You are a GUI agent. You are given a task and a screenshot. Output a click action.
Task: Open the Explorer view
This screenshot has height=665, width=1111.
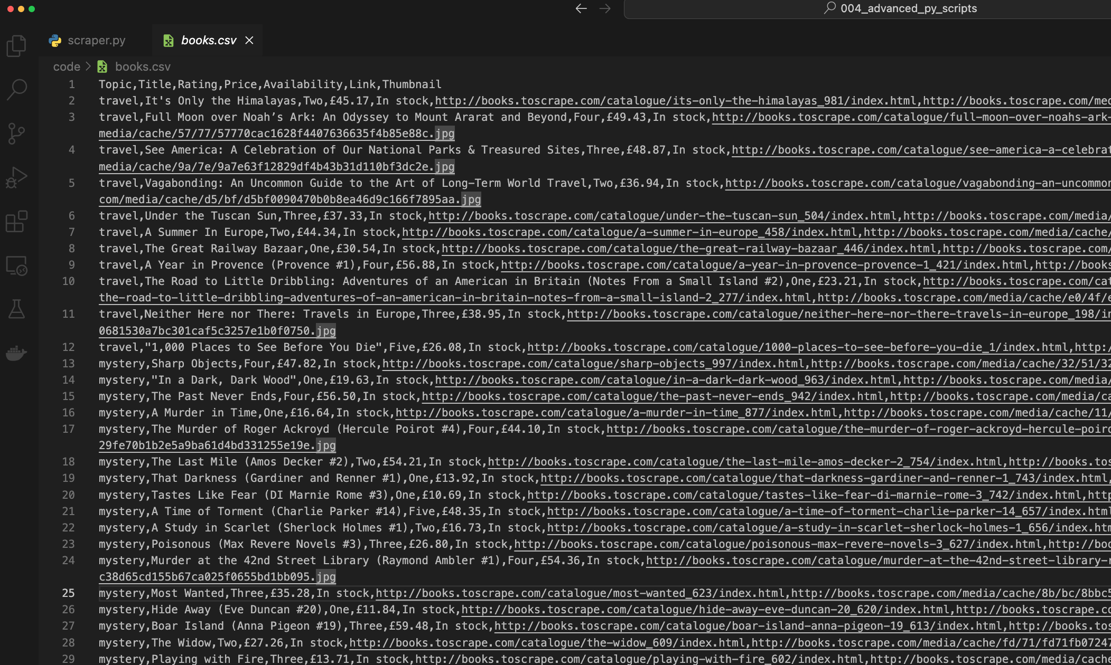pos(16,46)
